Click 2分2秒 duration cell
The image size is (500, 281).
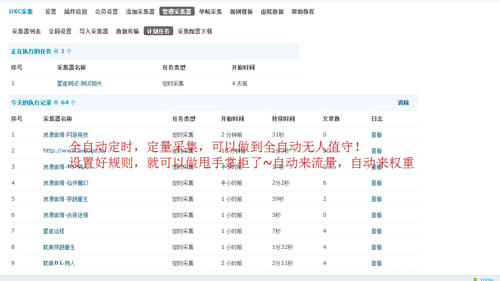click(x=281, y=183)
